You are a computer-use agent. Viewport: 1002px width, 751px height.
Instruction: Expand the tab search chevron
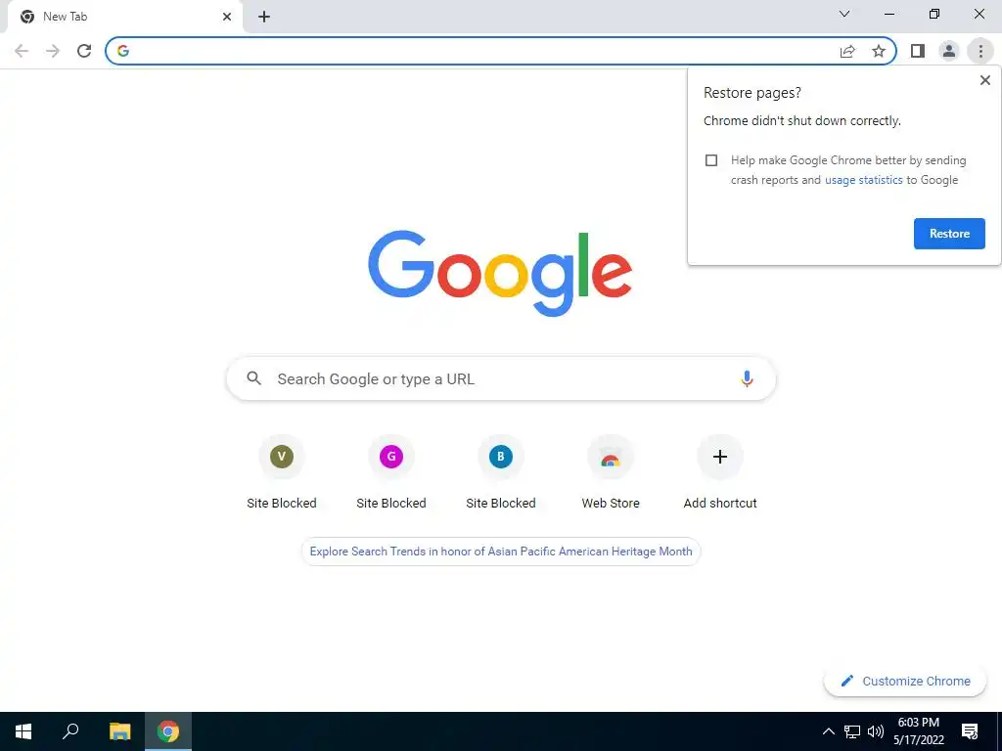844,14
